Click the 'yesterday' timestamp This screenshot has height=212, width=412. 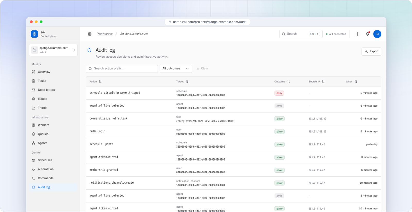(x=372, y=144)
